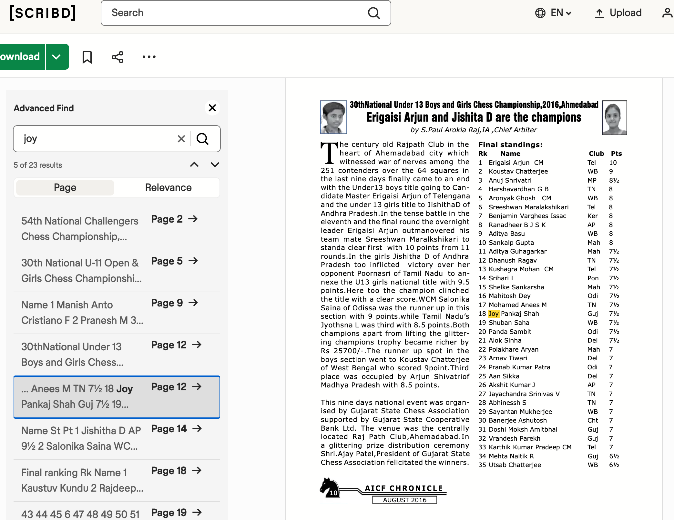Open '30thNational Under 13 Boys and Girls' result
674x520 pixels.
click(x=117, y=355)
